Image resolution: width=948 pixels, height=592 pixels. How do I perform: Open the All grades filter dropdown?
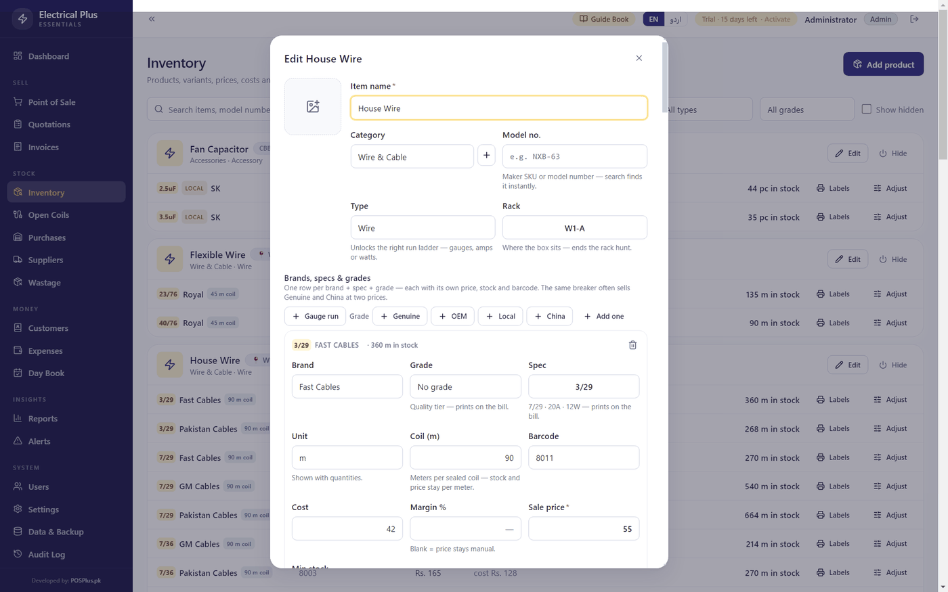click(807, 110)
